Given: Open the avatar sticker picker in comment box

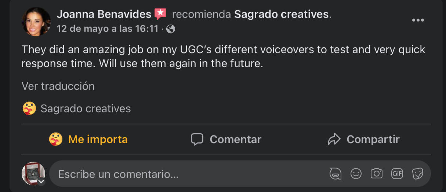Looking at the screenshot, I should pos(335,174).
